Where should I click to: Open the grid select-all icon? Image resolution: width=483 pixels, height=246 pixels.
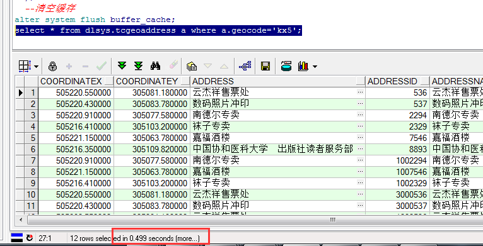coord(25,66)
